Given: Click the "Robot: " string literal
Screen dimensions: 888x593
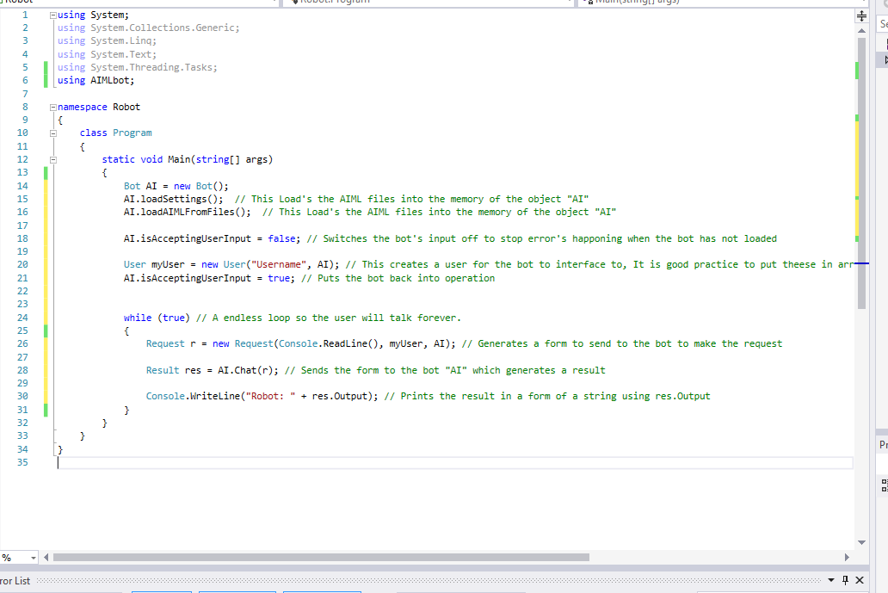Looking at the screenshot, I should 270,397.
